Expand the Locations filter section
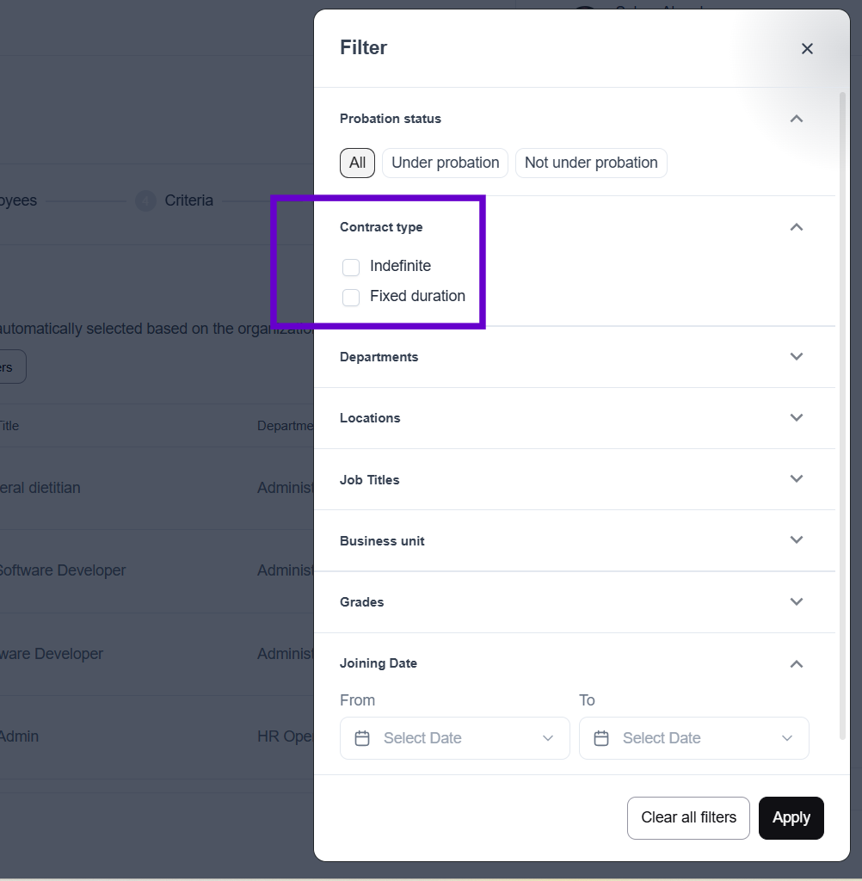Screen dimensions: 862x881 797,417
